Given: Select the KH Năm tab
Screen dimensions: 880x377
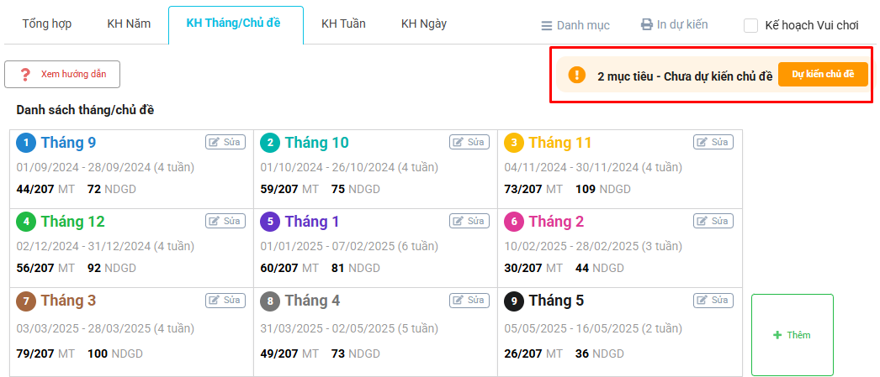Looking at the screenshot, I should [x=129, y=24].
